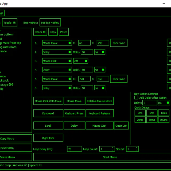This screenshot has width=171, height=171.
Task: Add a Mouse Click With Move action
Action: click(48, 101)
